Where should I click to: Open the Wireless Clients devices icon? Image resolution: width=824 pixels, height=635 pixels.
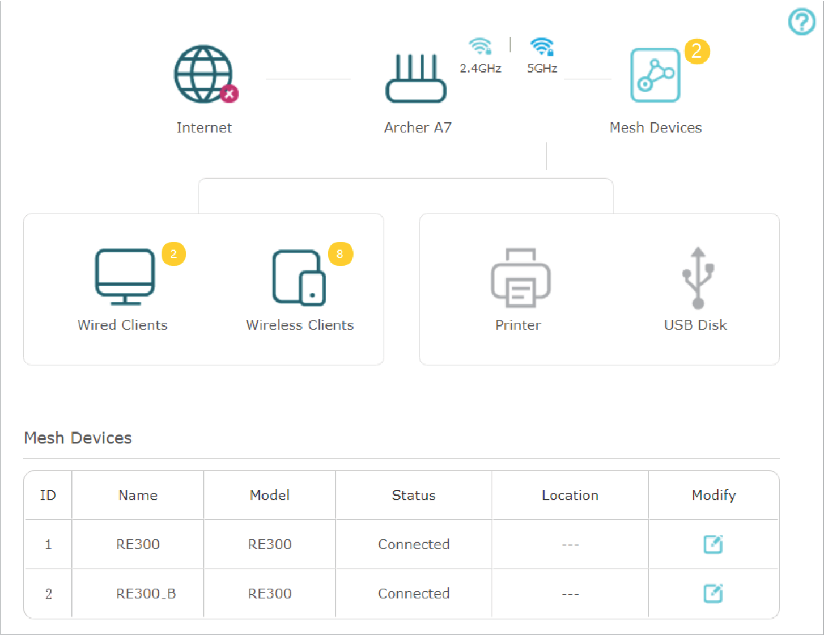click(299, 277)
